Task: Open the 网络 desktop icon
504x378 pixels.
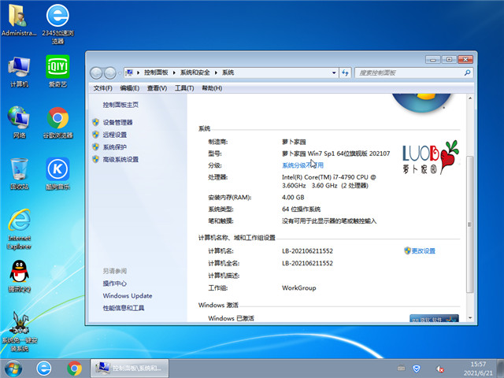Action: pyautogui.click(x=19, y=122)
